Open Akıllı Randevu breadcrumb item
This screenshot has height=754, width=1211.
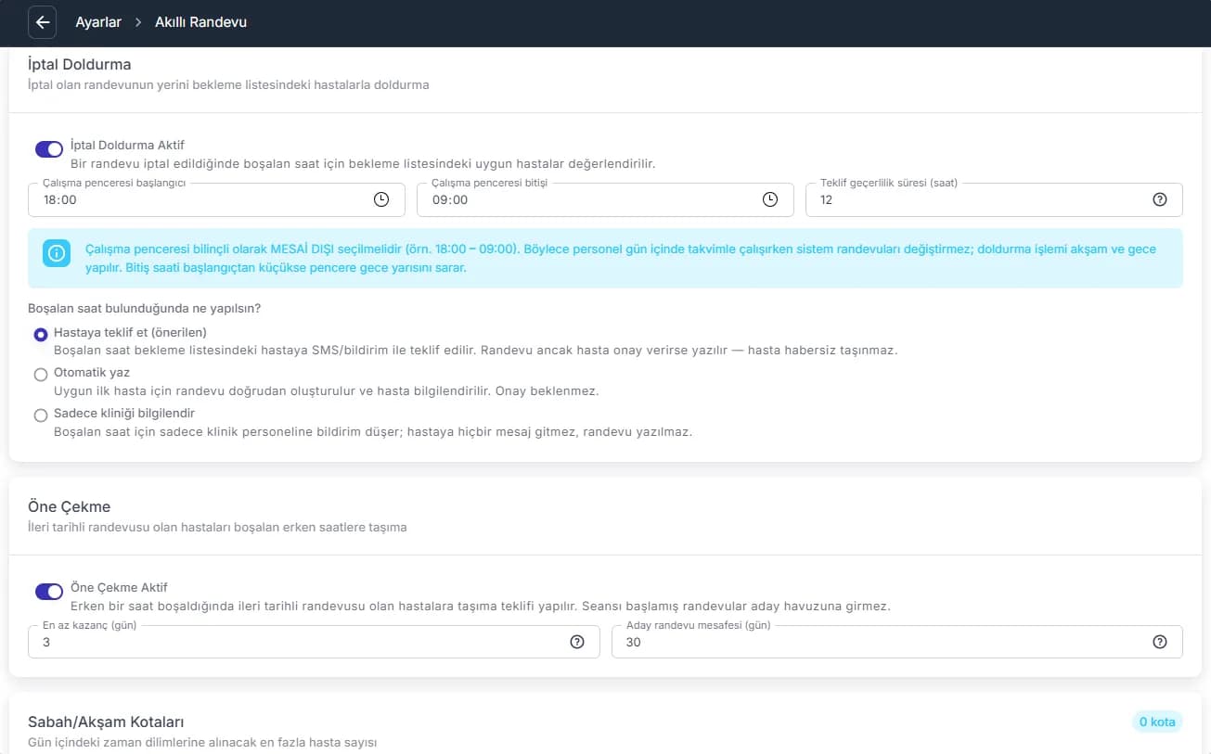(x=200, y=22)
